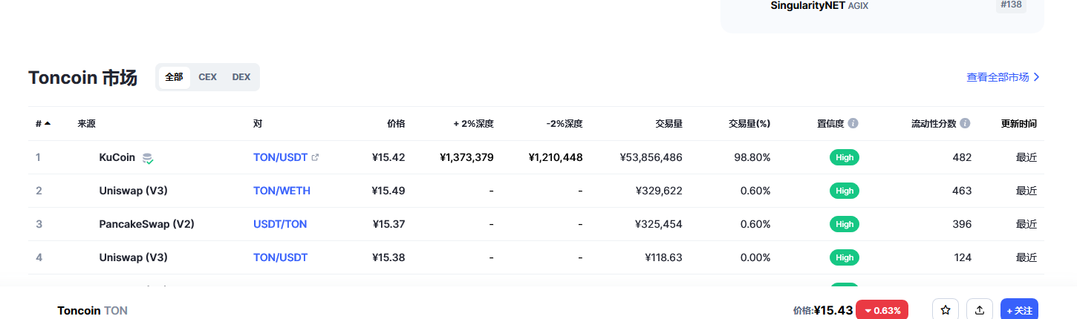Click SingularityNET AGIX entry
1077x319 pixels.
point(819,5)
